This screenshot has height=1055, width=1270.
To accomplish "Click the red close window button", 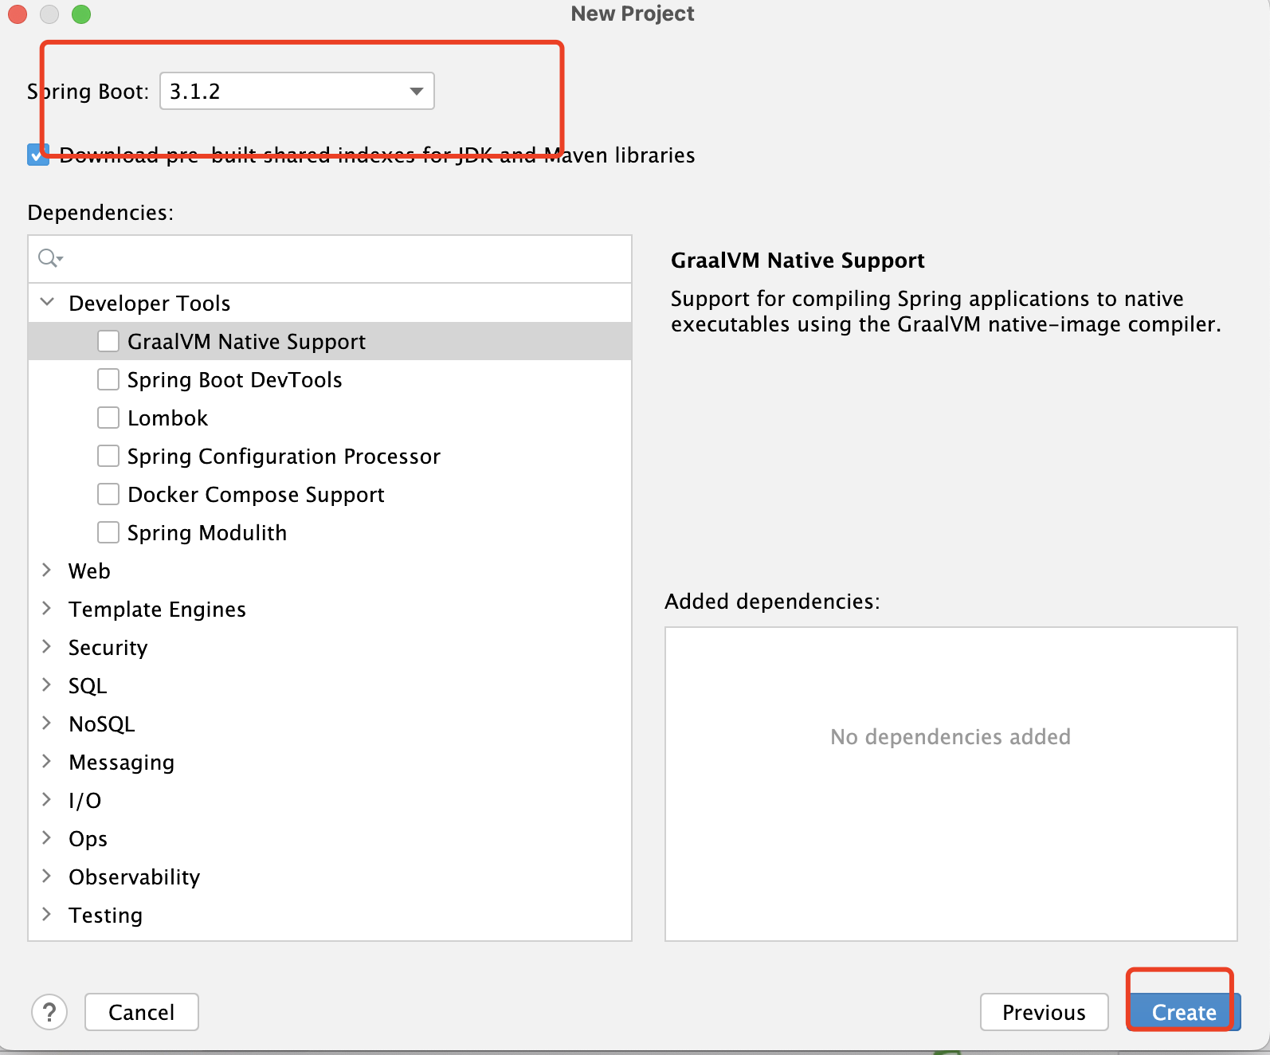I will (x=18, y=14).
